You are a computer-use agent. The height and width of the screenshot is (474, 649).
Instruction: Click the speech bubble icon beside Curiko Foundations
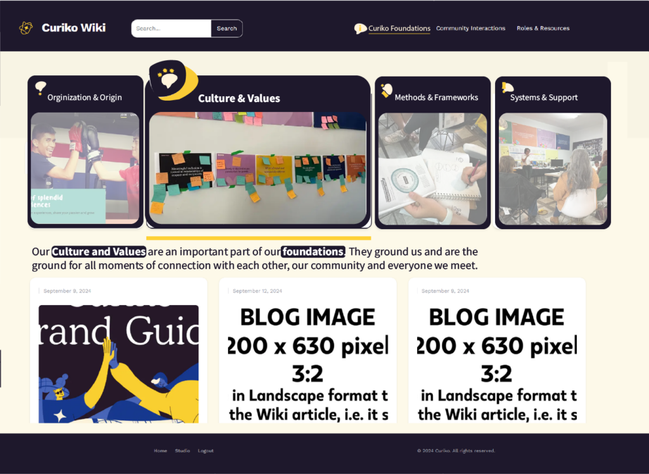click(360, 28)
